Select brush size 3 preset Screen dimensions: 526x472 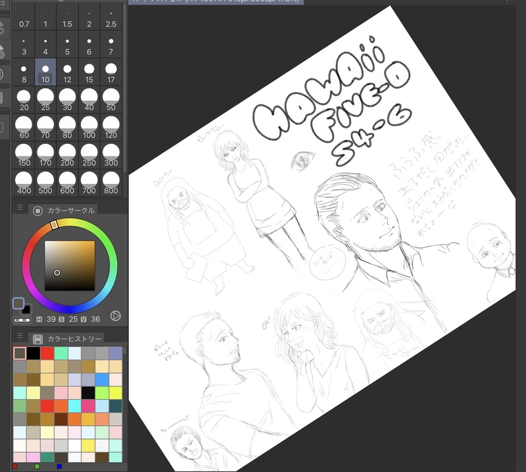[24, 45]
